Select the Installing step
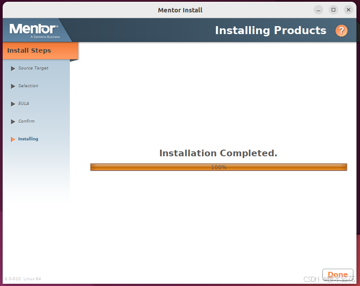Screen dimensions: 360x286 point(28,139)
